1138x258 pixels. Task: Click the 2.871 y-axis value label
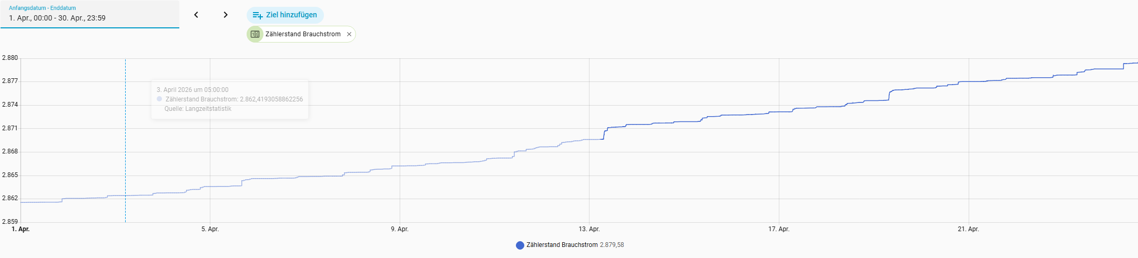click(x=10, y=128)
